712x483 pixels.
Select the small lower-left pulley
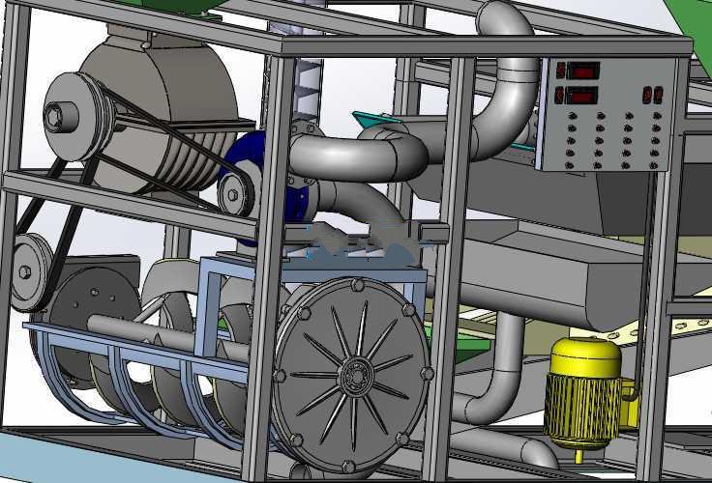click(x=31, y=272)
